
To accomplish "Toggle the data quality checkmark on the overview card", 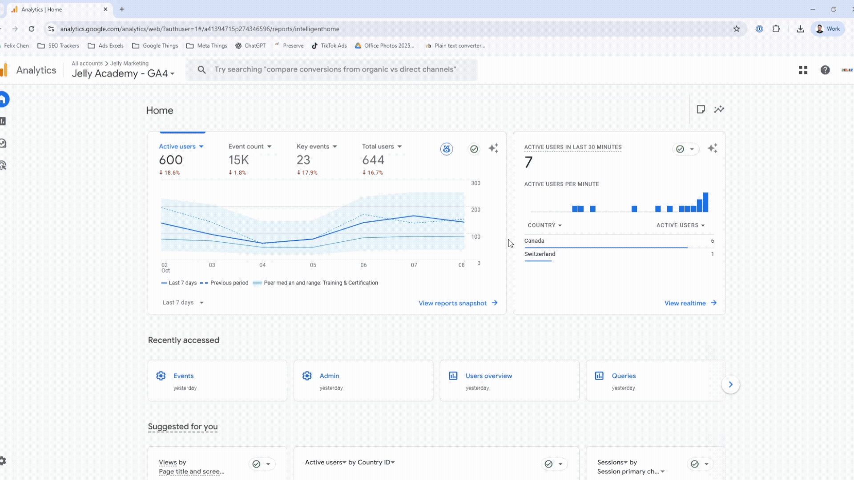I will (474, 149).
